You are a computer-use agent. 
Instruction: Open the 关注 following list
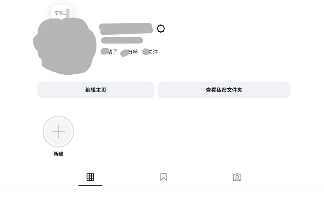point(153,52)
